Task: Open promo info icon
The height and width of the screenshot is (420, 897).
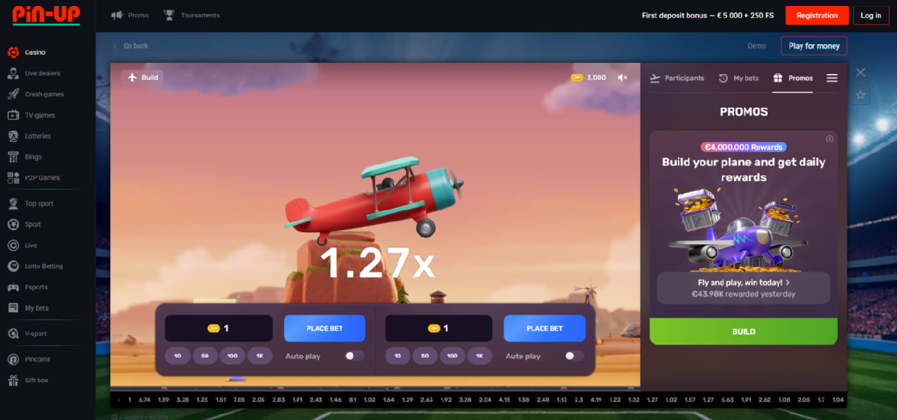Action: coord(830,139)
